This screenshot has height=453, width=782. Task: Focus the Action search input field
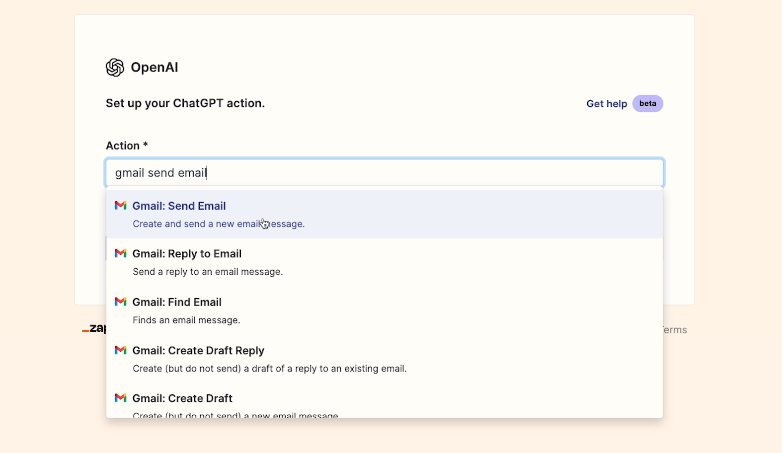tap(385, 172)
